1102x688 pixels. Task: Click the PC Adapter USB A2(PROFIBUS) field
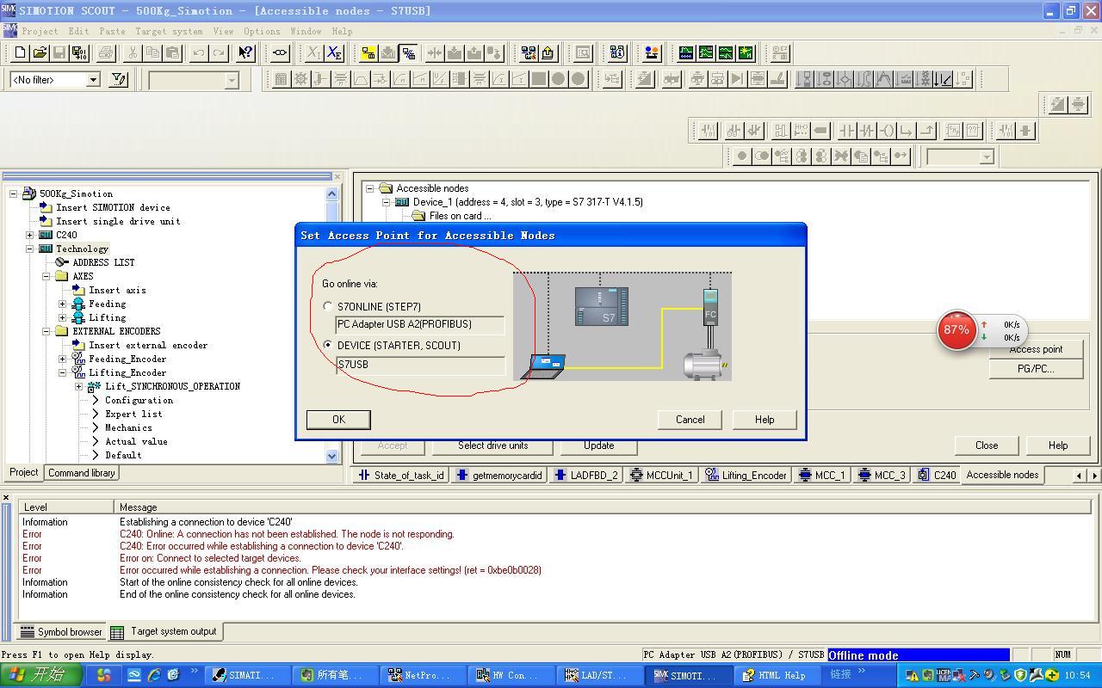(420, 325)
